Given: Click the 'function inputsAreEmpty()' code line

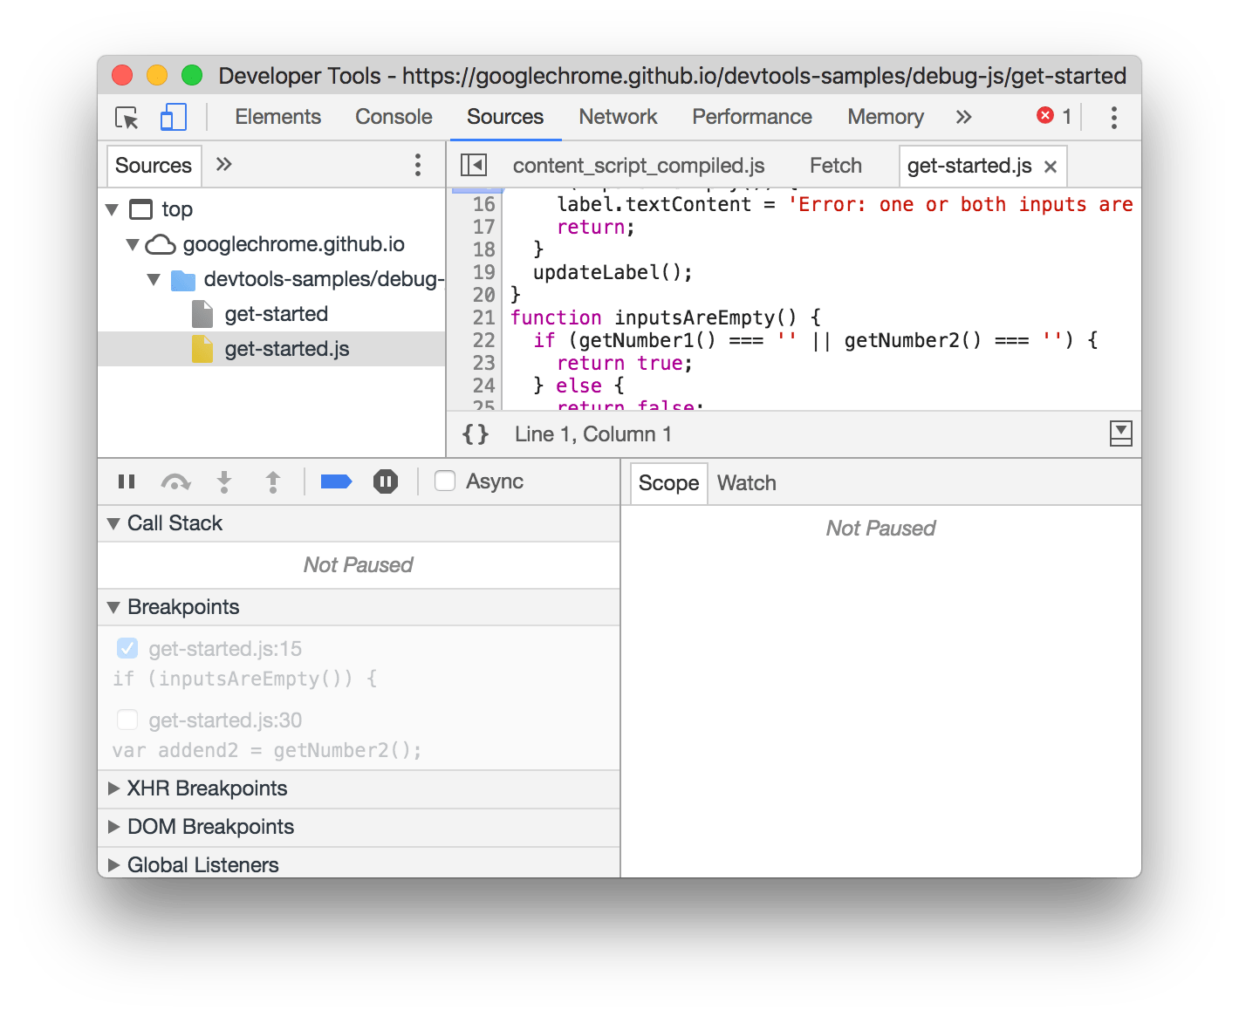Looking at the screenshot, I should [x=665, y=317].
